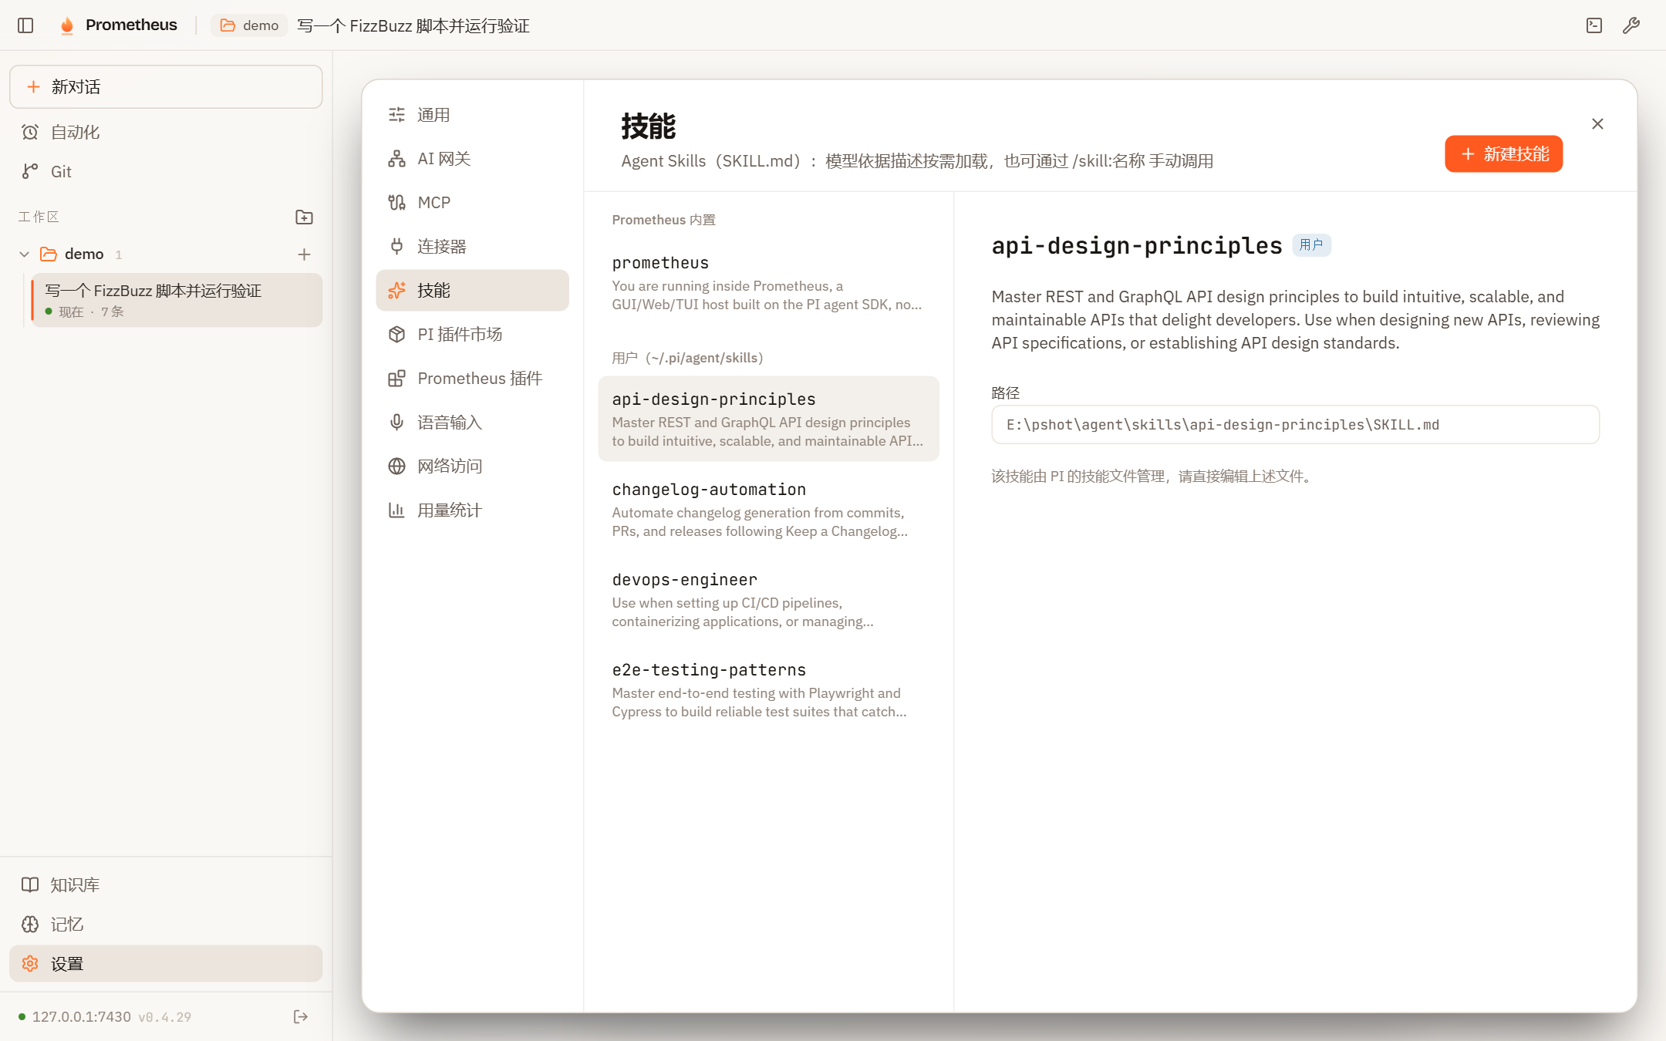Close the settings dialog

pyautogui.click(x=1597, y=123)
